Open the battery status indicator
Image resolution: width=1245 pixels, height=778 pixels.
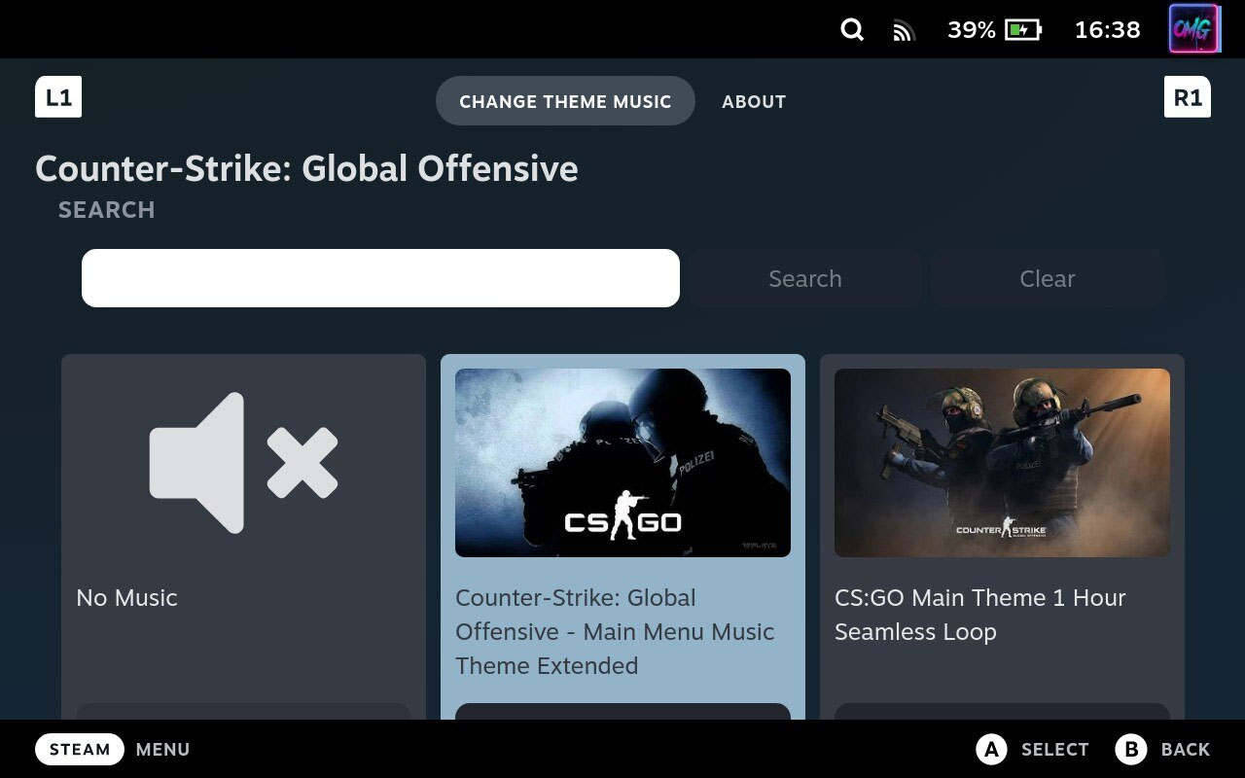1023,30
